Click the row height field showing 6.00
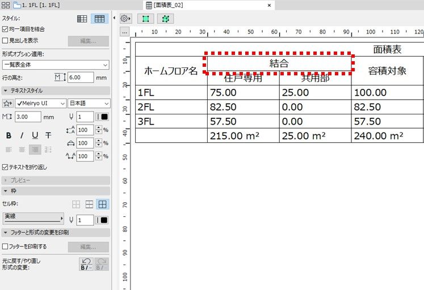This screenshot has width=424, height=290. [x=81, y=78]
